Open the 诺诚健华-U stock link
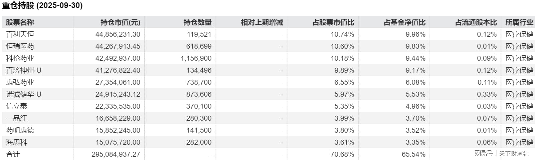The height and width of the screenshot is (160, 535). pos(24,94)
